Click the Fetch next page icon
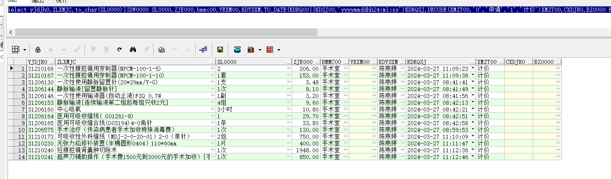The image size is (611, 179). pos(93,50)
